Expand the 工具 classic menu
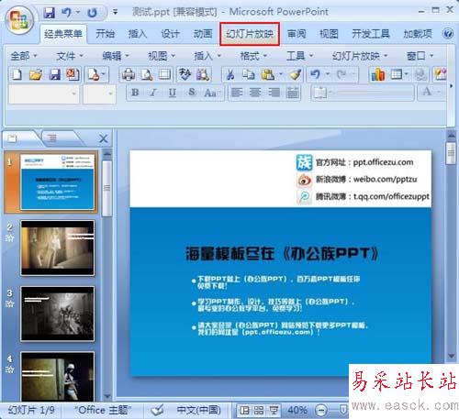The height and width of the screenshot is (419, 459). [x=299, y=56]
